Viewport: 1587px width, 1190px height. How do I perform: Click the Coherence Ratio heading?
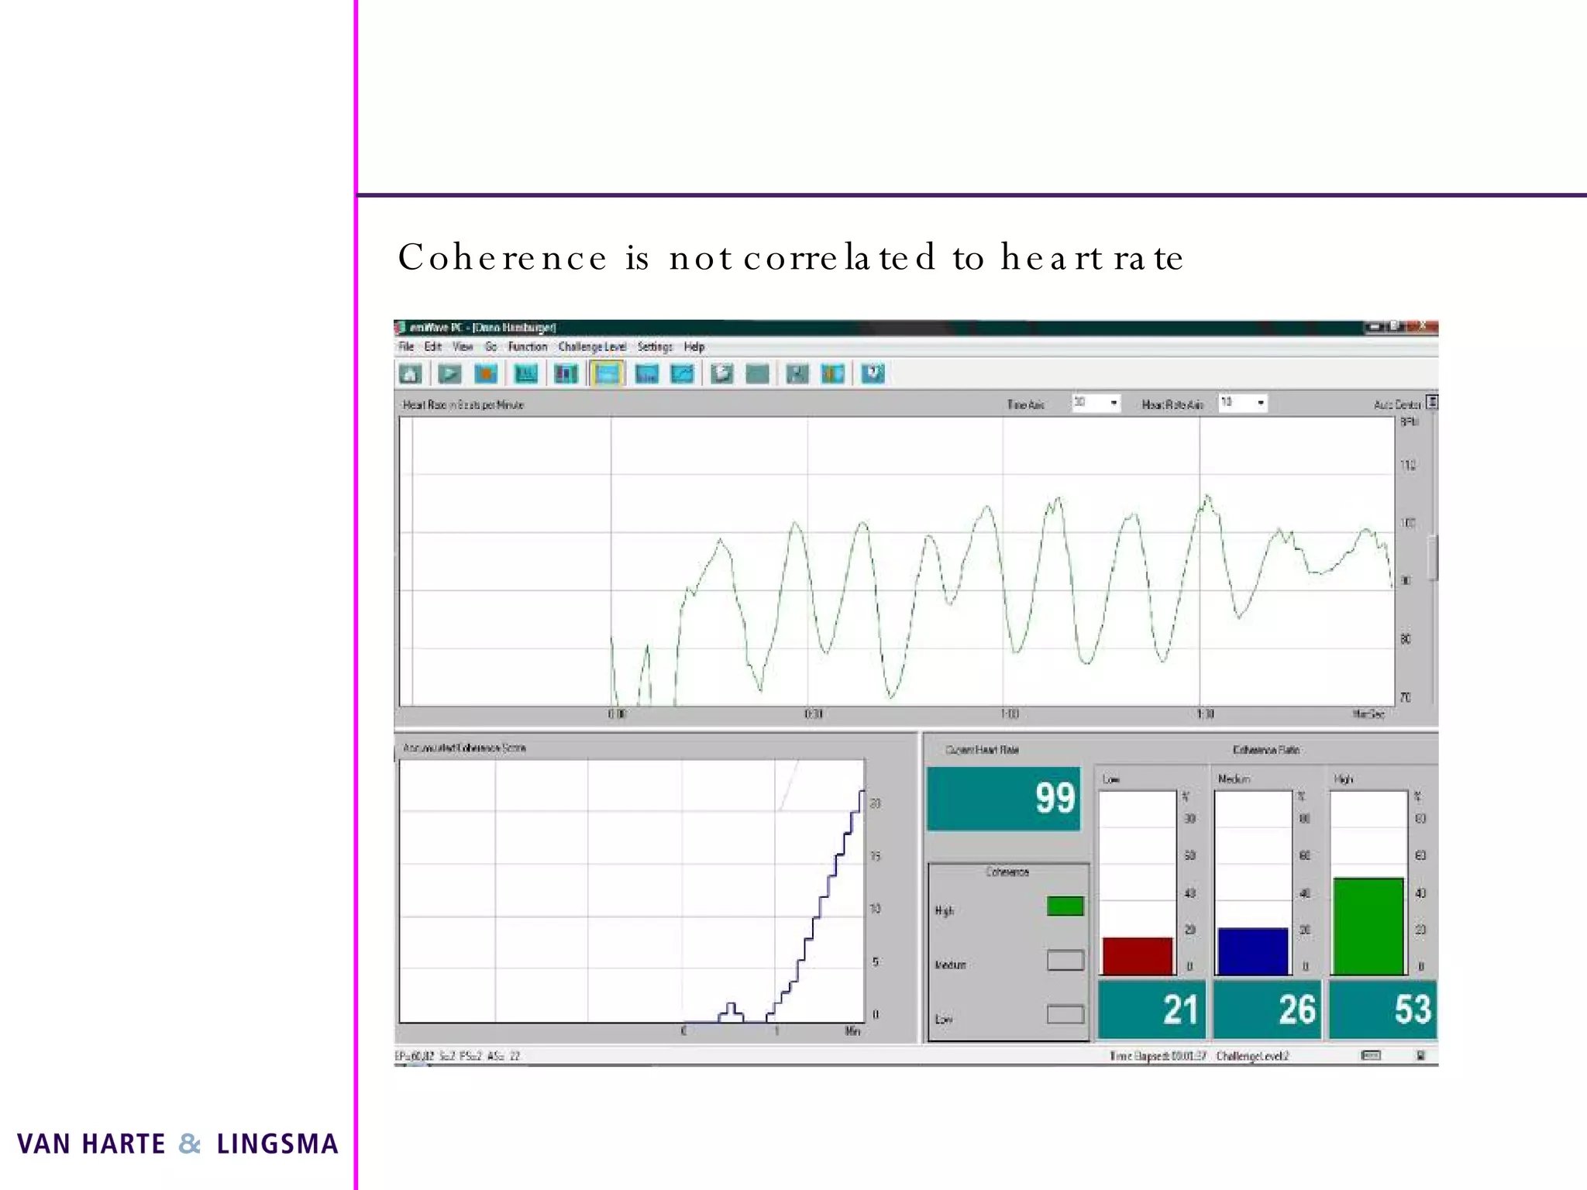click(x=1266, y=750)
